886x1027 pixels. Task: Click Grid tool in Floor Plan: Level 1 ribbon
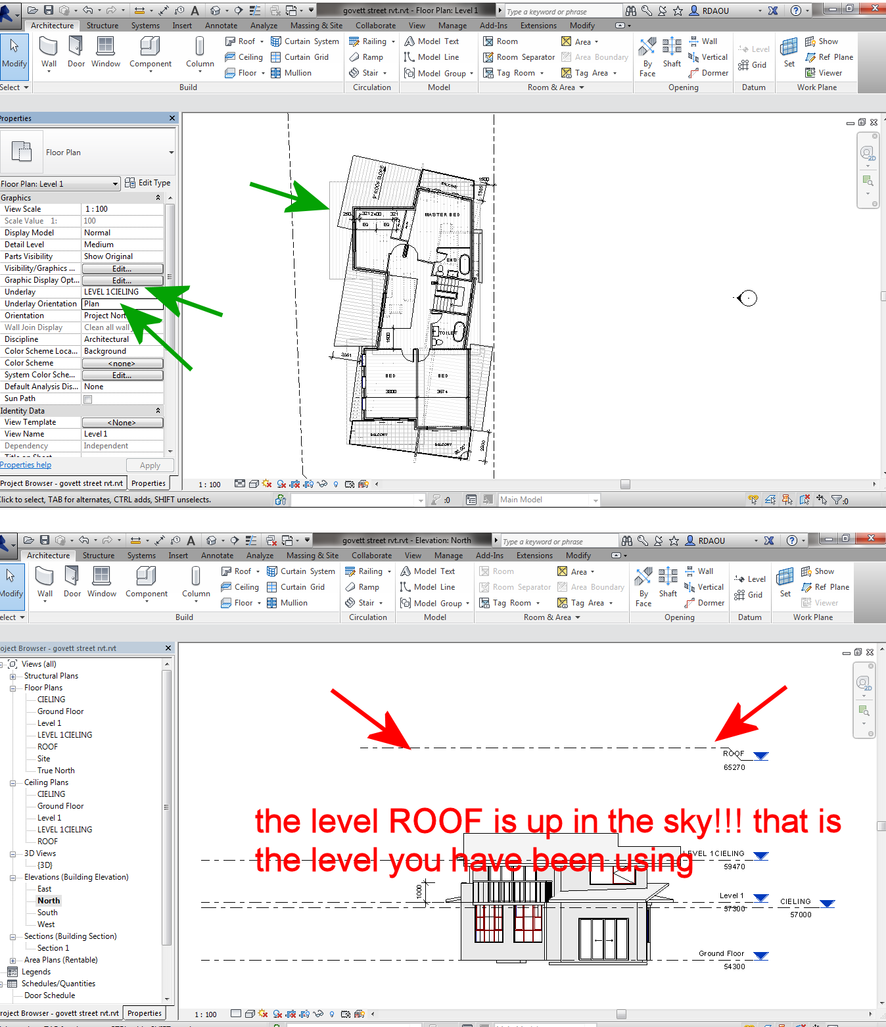pos(753,65)
